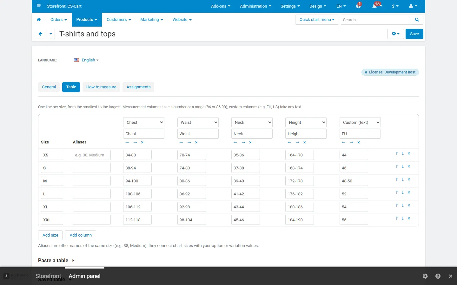Click the top Search input field
The height and width of the screenshot is (285, 457).
376,20
